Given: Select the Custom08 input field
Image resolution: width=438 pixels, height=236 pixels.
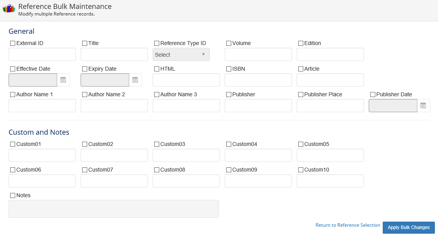Looking at the screenshot, I should point(186,181).
